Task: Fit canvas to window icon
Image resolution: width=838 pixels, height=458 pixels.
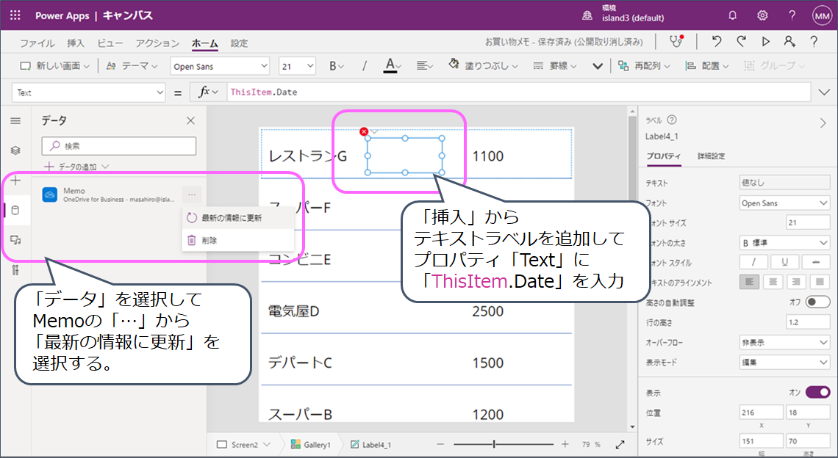Action: 620,444
